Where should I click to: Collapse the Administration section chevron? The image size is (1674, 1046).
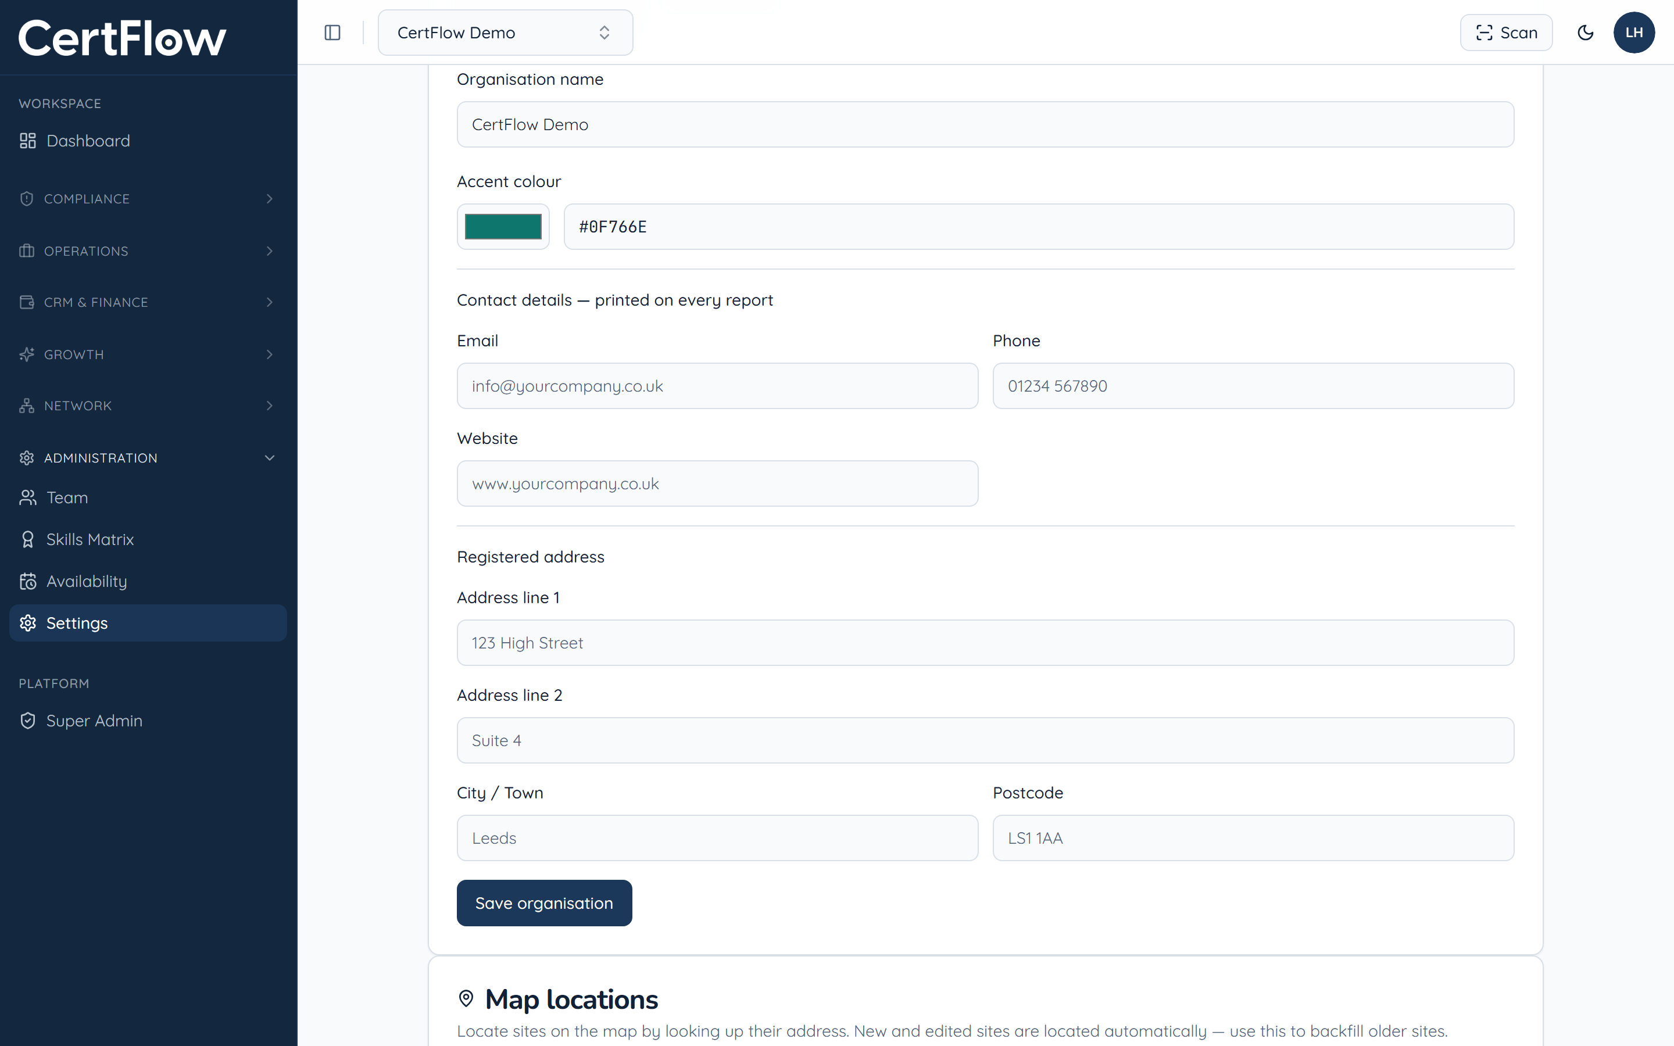point(270,458)
